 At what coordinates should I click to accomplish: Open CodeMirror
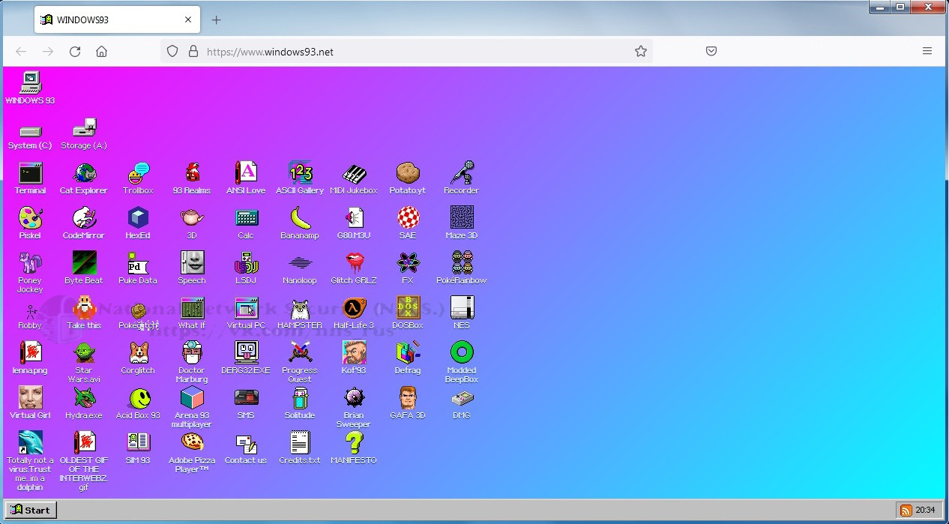tap(84, 218)
